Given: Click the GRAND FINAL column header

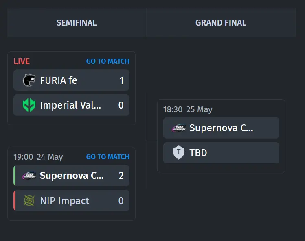Looking at the screenshot, I should coord(221,23).
